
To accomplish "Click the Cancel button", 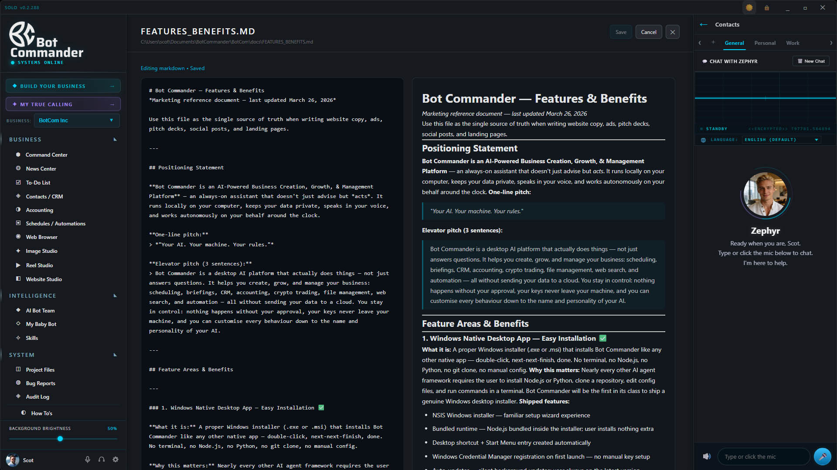I will (649, 32).
